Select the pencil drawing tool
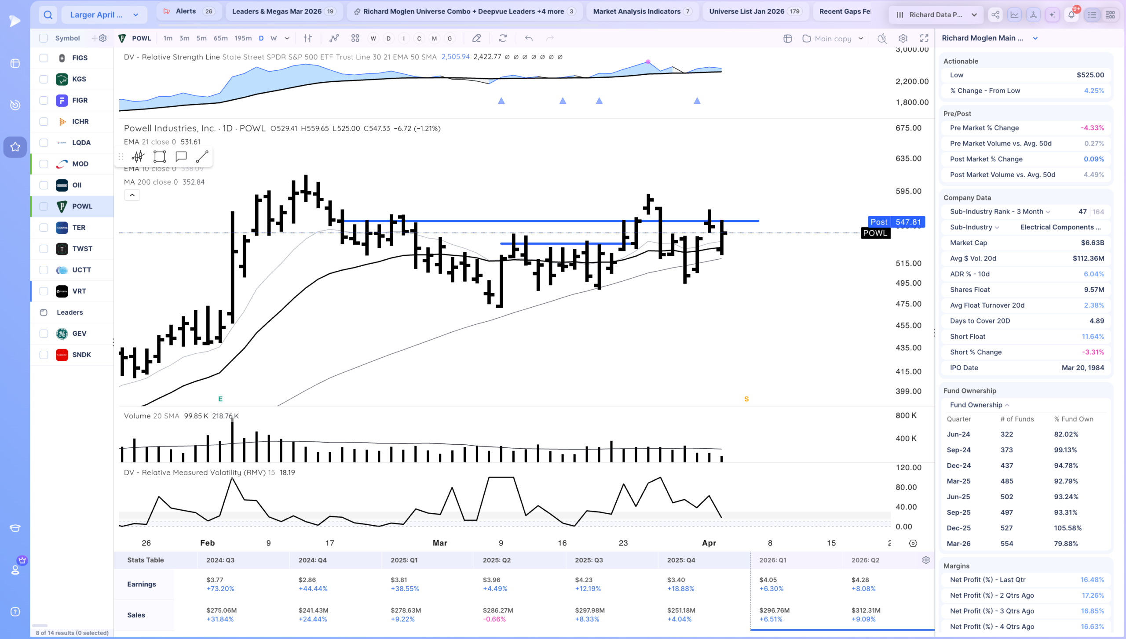 pos(476,38)
